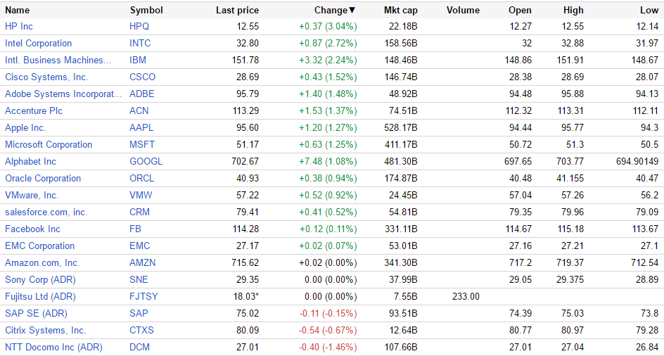664x356 pixels.
Task: Sort the table by High column
Action: coord(573,11)
